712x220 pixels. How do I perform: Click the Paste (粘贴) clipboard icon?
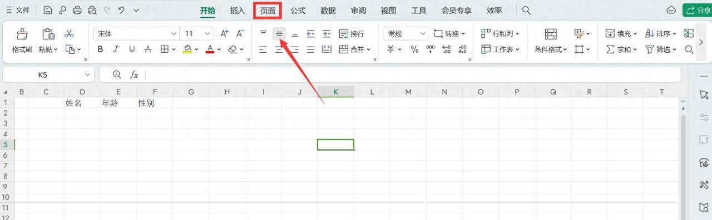pyautogui.click(x=48, y=34)
